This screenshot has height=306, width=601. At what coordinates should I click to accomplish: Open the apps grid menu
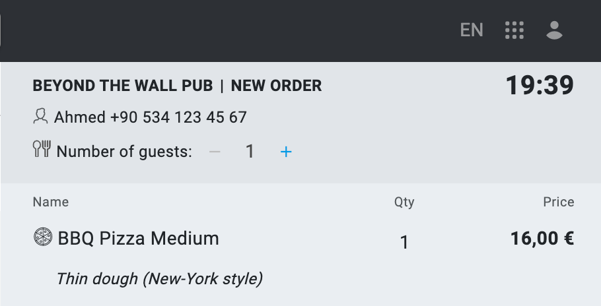pos(514,30)
